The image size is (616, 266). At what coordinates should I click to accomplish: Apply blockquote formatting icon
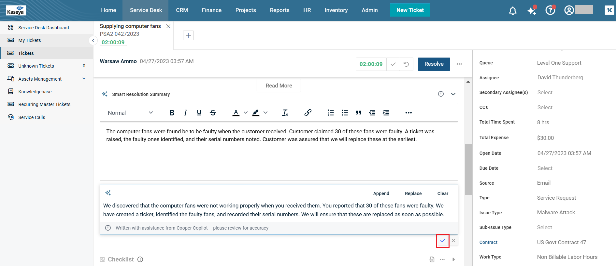(x=358, y=113)
